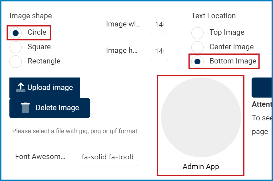273x181 pixels.
Task: Click the Font Awesome class text field
Action: (x=107, y=157)
